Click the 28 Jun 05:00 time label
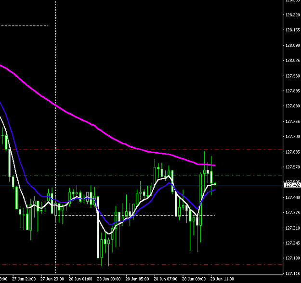 [x=137, y=279]
